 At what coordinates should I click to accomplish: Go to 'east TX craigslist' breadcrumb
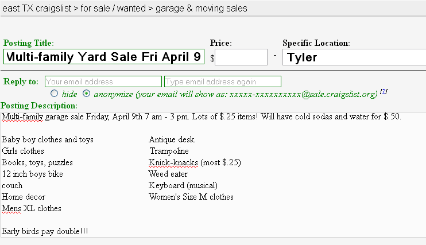point(37,9)
